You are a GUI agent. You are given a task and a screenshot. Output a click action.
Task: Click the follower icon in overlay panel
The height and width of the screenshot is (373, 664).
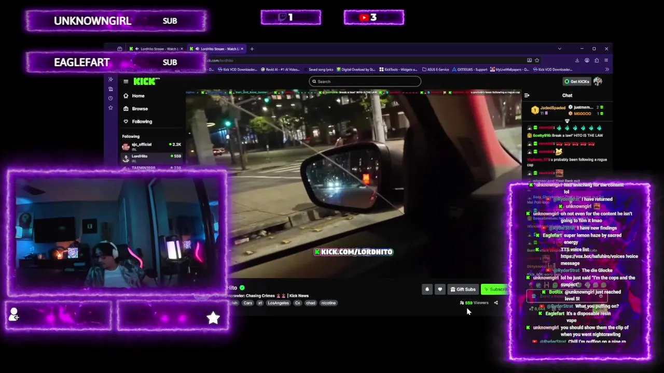14,314
